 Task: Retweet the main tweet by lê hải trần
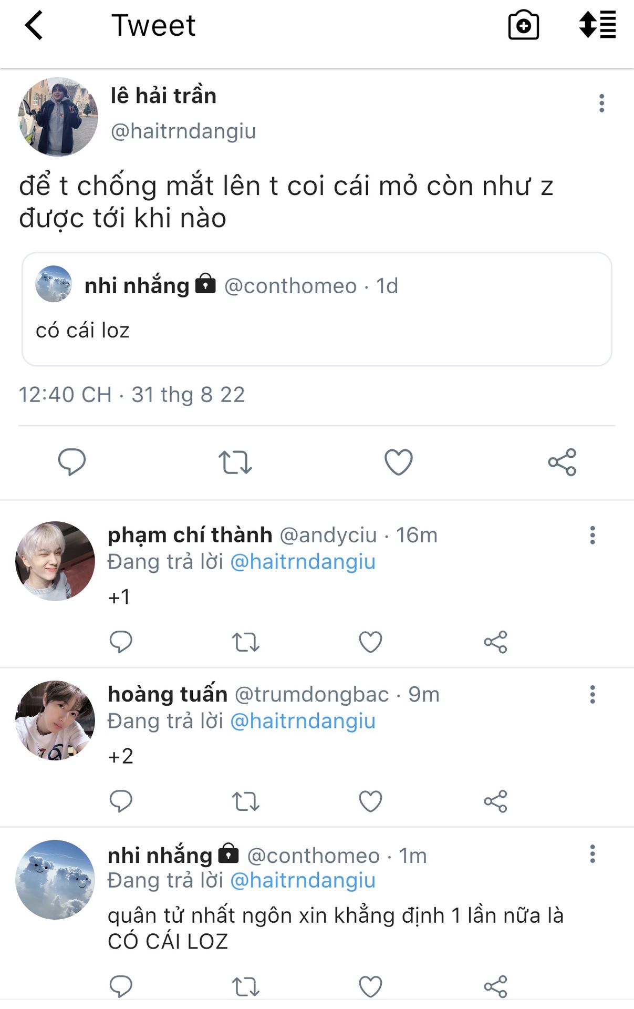coord(235,462)
